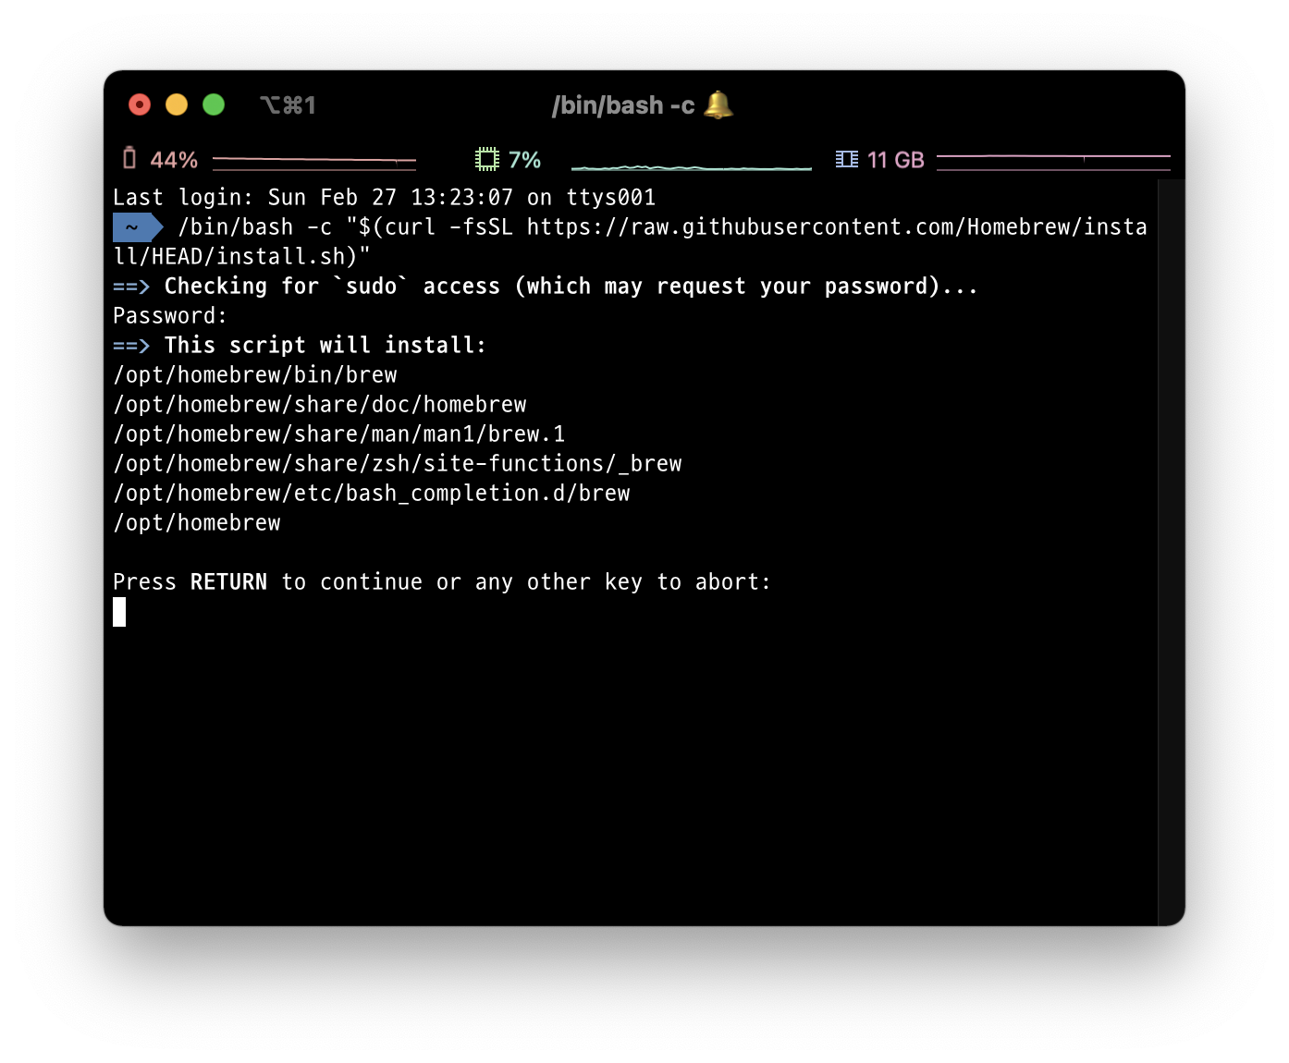Screen dimensions: 1289x1063
Task: Click the CPU chip status icon
Action: point(486,159)
